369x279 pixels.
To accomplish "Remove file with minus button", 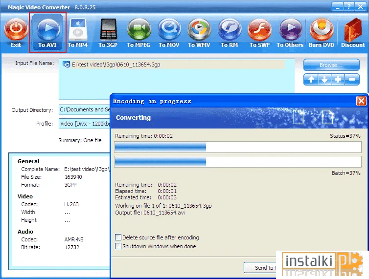I will click(352, 80).
